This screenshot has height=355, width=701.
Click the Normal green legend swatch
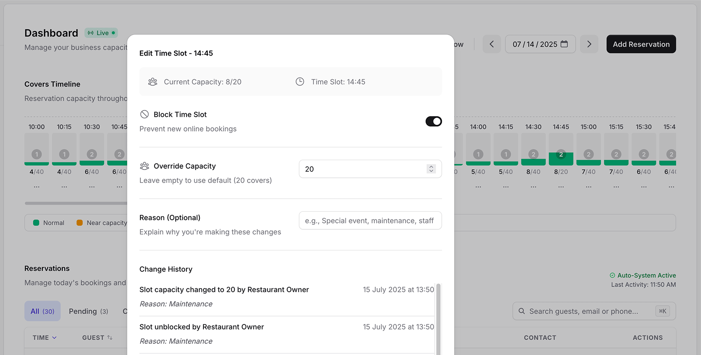pos(36,223)
